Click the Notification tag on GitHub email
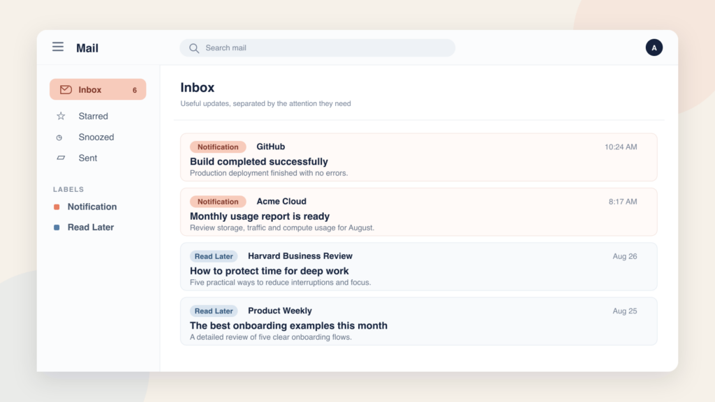Screen dimensions: 715x402 pos(218,147)
